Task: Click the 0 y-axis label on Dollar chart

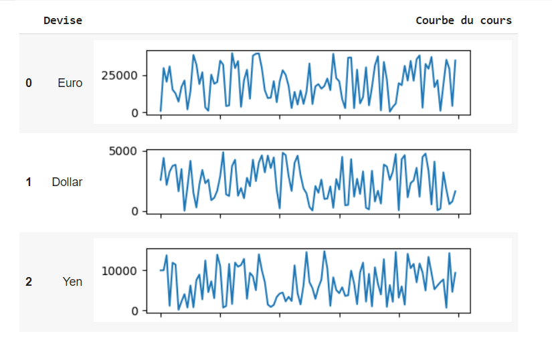Action: [134, 211]
